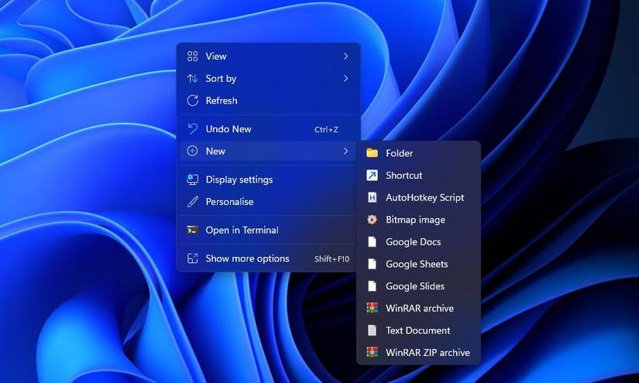Viewport: 639px width, 383px height.
Task: Create a new Google Sheets file
Action: [x=418, y=264]
